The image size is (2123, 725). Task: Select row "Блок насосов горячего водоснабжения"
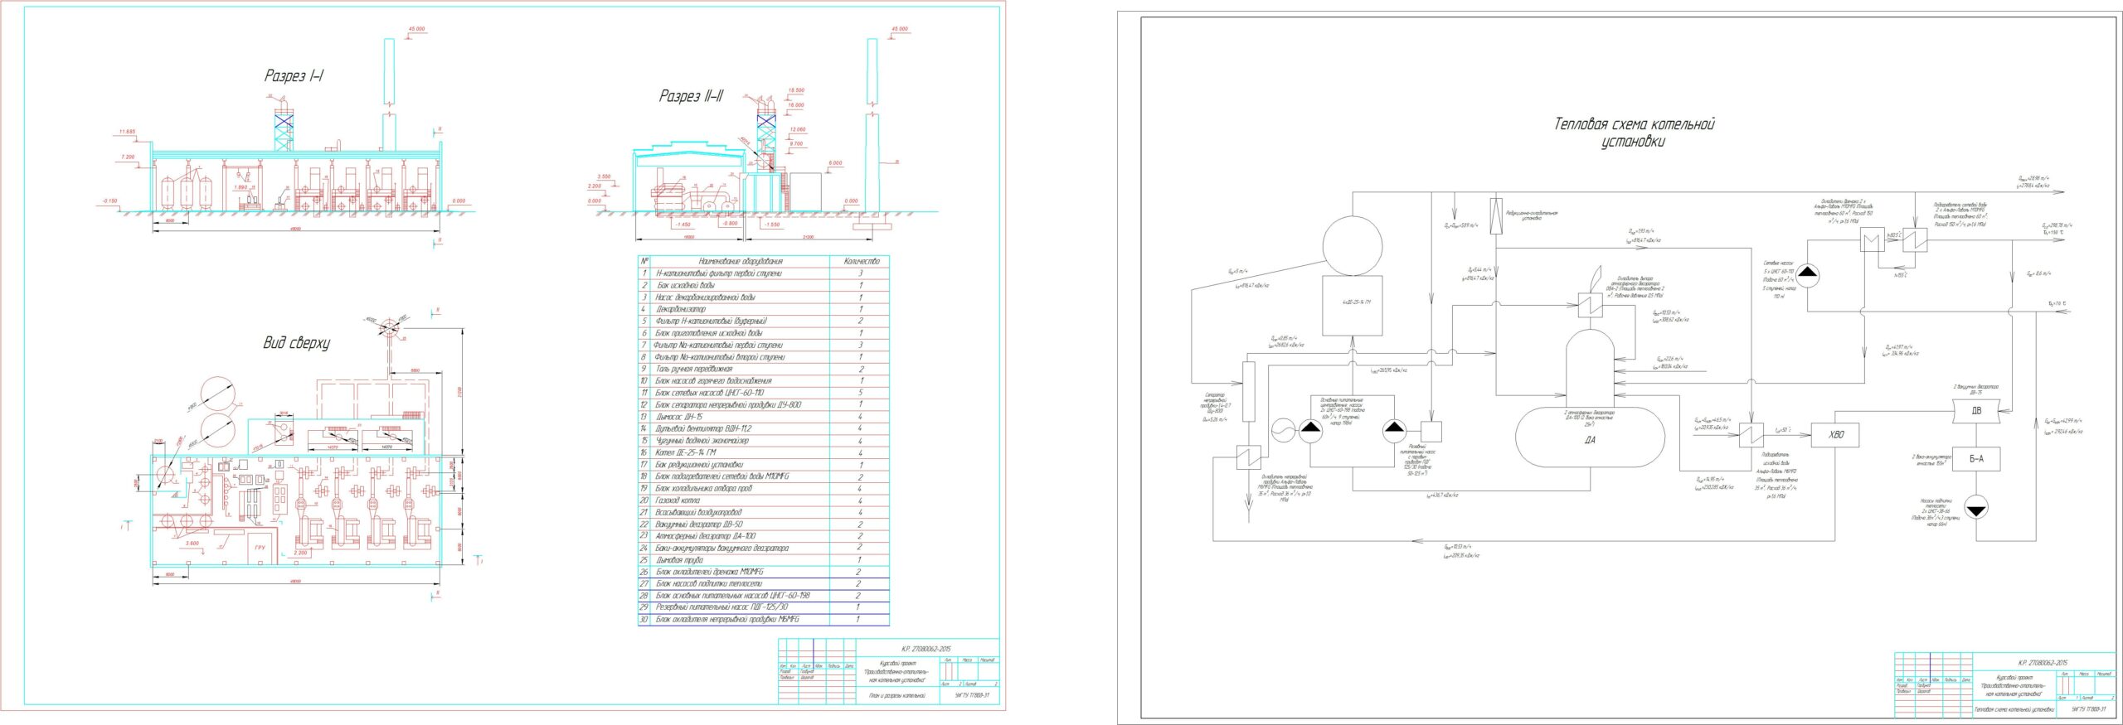point(763,380)
